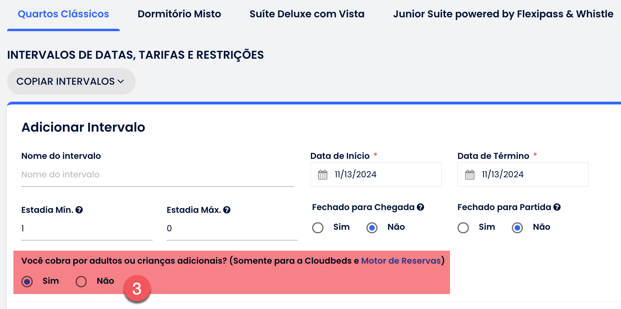This screenshot has width=621, height=309.
Task: Choose Não for charging additional guests
Action: coord(81,282)
